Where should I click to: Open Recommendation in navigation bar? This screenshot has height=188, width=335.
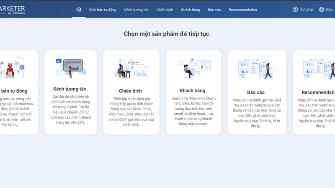243,10
